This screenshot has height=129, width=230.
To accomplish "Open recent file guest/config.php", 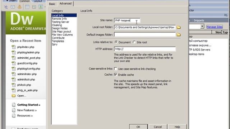I will pyautogui.click(x=27, y=63).
